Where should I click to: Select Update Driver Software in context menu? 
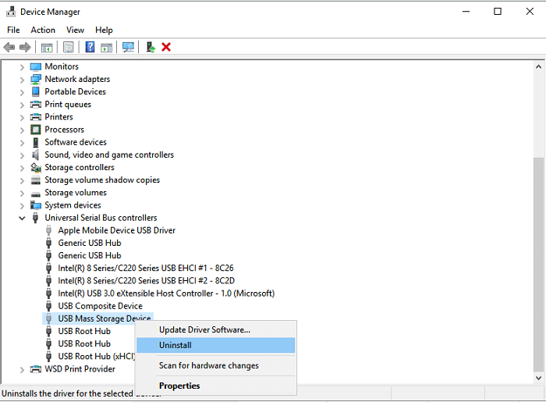coord(204,329)
